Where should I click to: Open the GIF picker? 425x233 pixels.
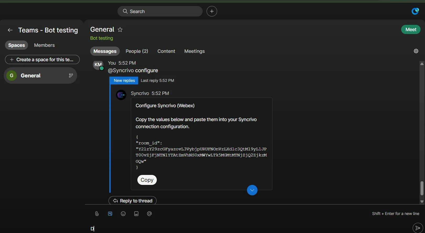[x=136, y=214]
